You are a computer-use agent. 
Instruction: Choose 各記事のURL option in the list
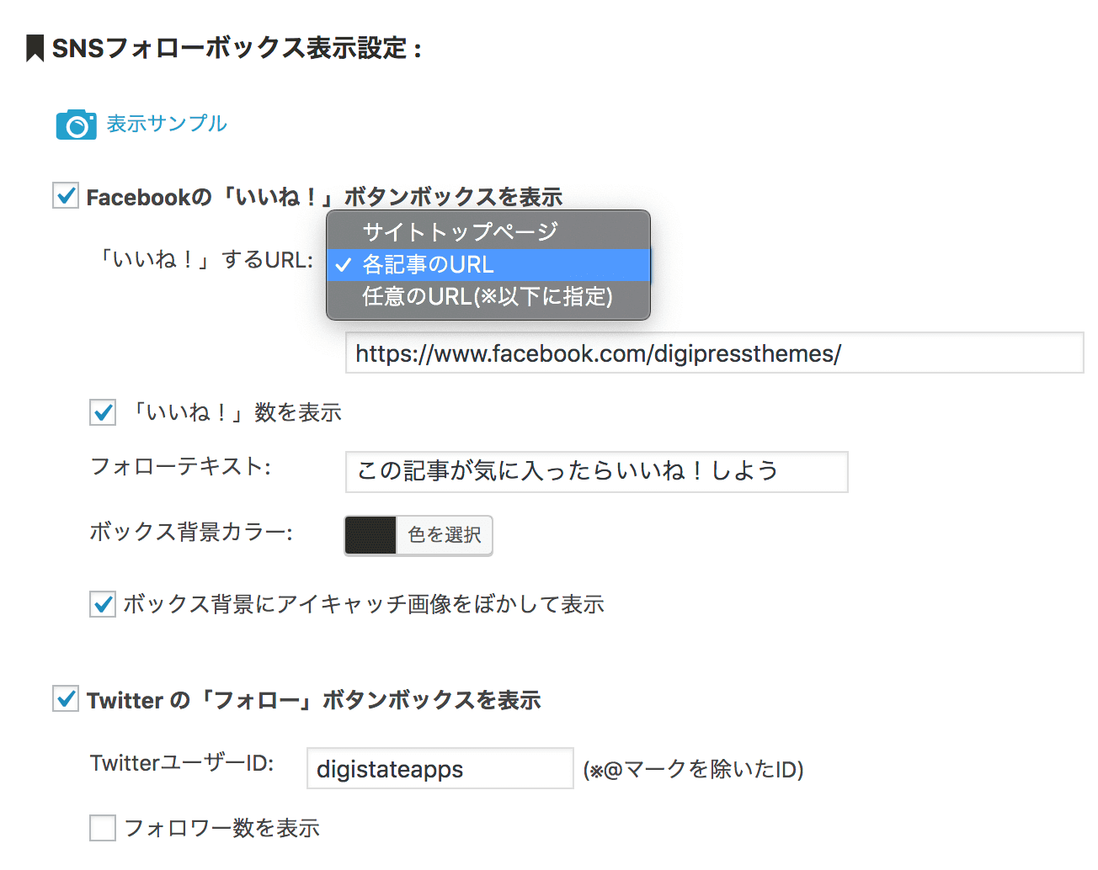(x=428, y=265)
